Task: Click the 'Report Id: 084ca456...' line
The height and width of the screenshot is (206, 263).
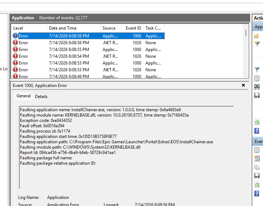Action: (68, 153)
